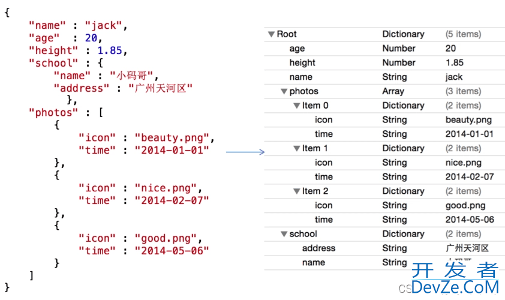
Task: Select the Item 1 label
Action: 315,148
